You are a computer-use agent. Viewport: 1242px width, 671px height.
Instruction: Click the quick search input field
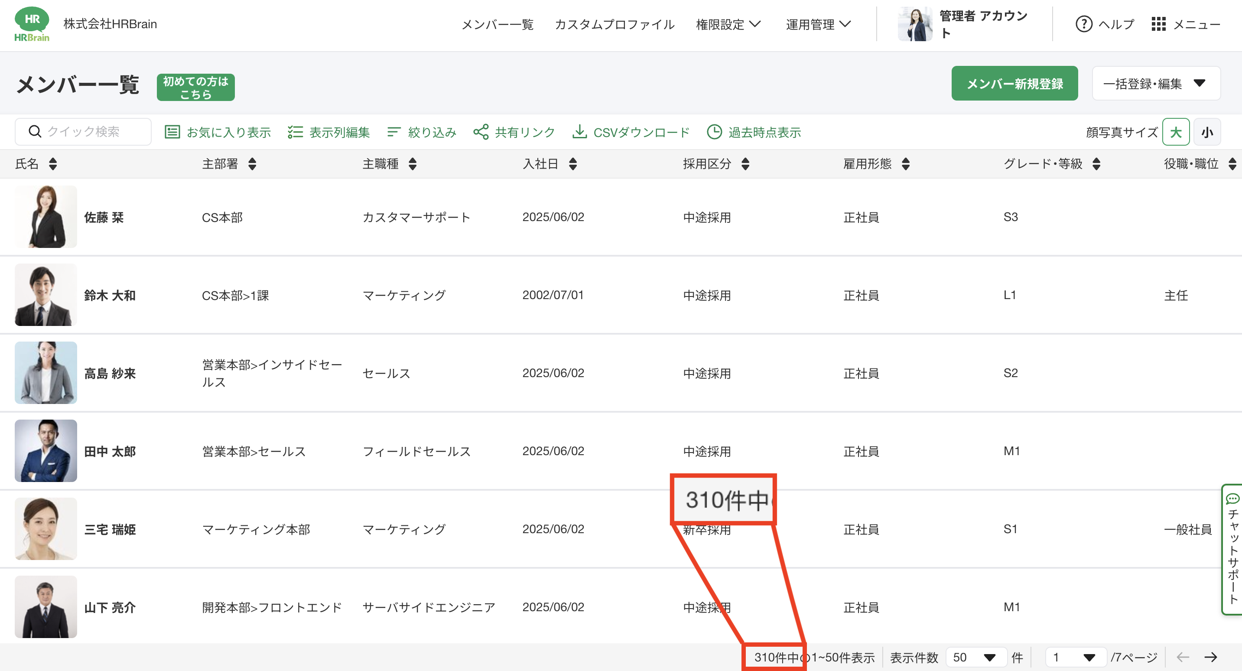pyautogui.click(x=83, y=132)
